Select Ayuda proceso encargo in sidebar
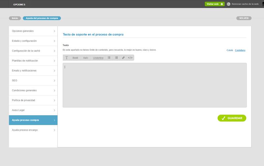This screenshot has width=264, height=166. (25, 130)
